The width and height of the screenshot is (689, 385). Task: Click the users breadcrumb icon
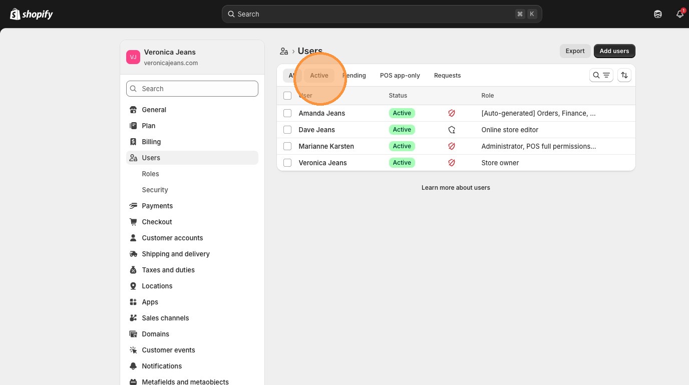284,51
